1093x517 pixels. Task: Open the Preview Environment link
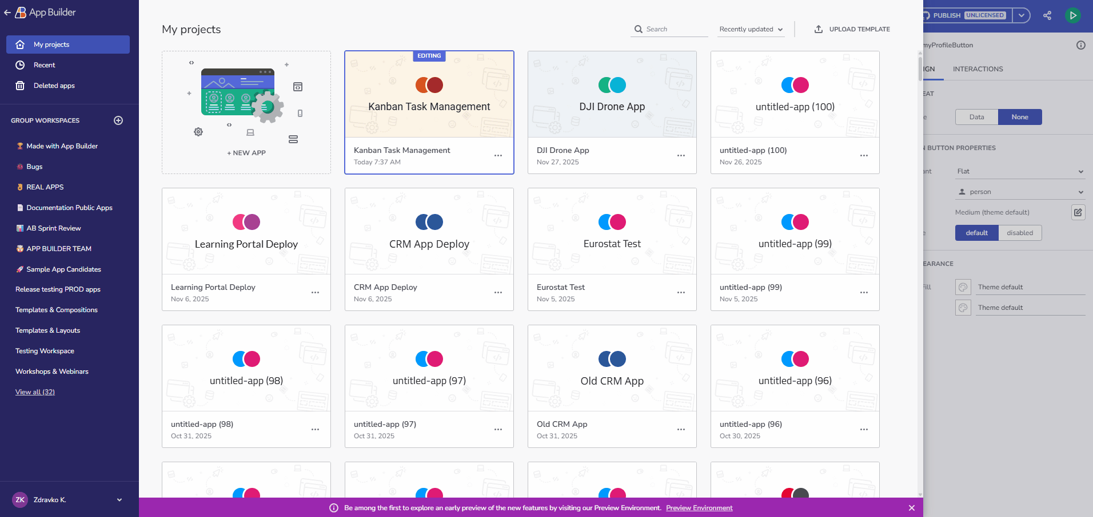click(699, 508)
